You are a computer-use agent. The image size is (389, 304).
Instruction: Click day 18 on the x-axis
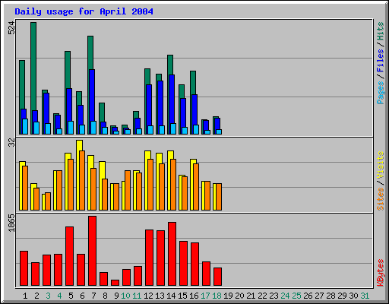click(x=217, y=296)
